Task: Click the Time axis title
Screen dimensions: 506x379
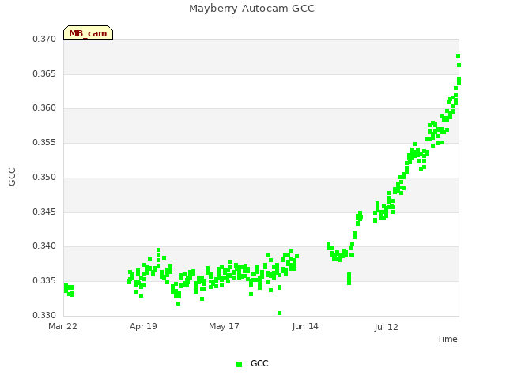Action: pyautogui.click(x=447, y=339)
